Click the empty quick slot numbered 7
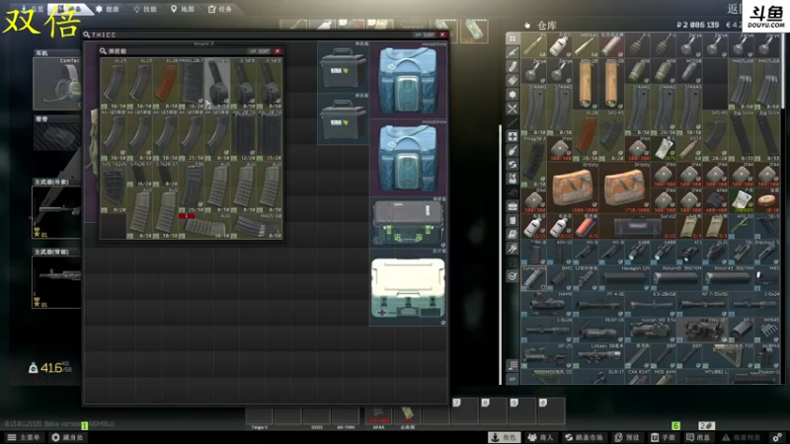This screenshot has width=790, height=444. (464, 410)
